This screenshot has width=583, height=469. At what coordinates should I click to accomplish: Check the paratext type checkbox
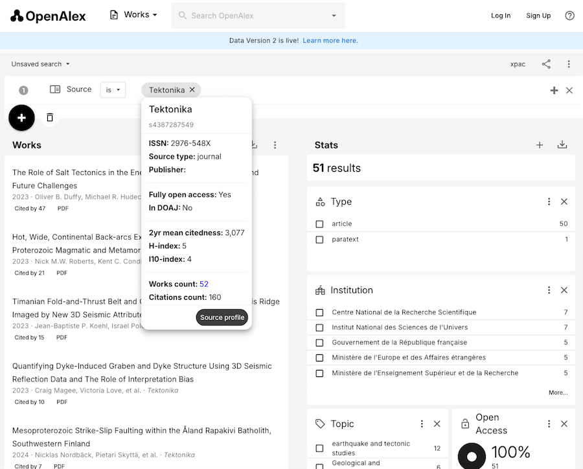point(319,240)
